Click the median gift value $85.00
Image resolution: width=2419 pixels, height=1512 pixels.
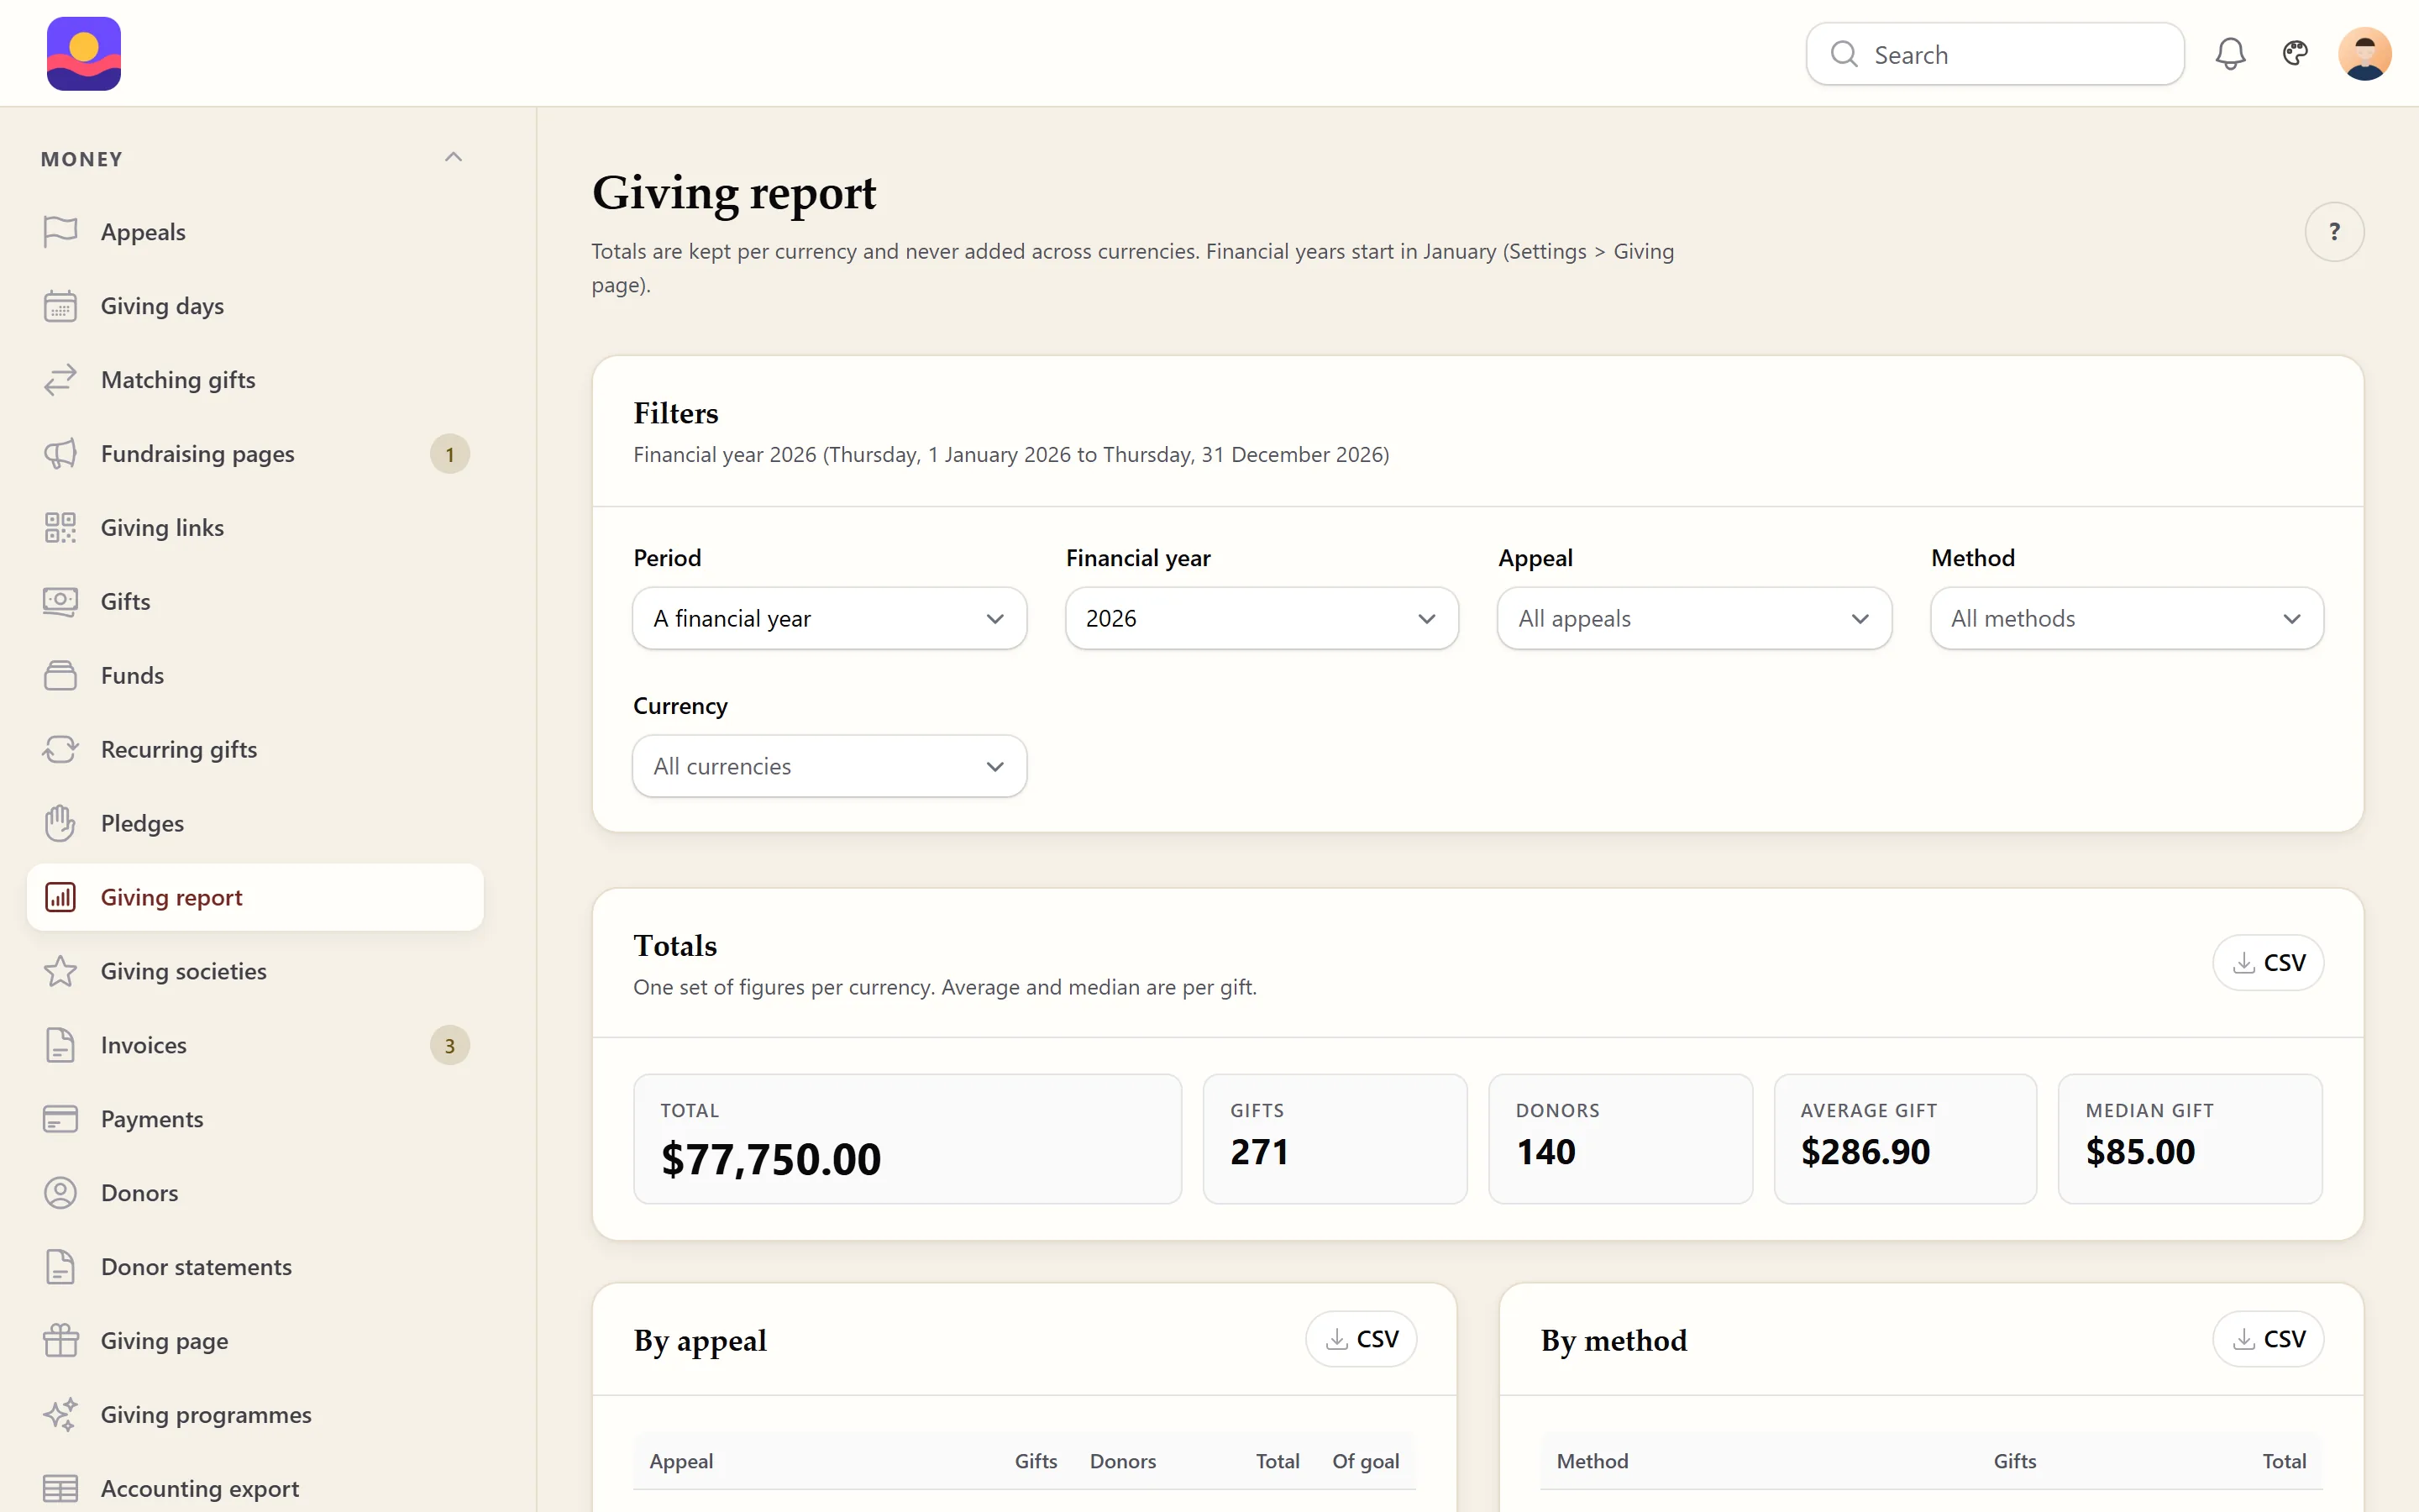[x=2140, y=1152]
